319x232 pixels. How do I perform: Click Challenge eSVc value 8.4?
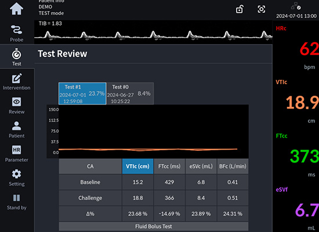tap(201, 198)
